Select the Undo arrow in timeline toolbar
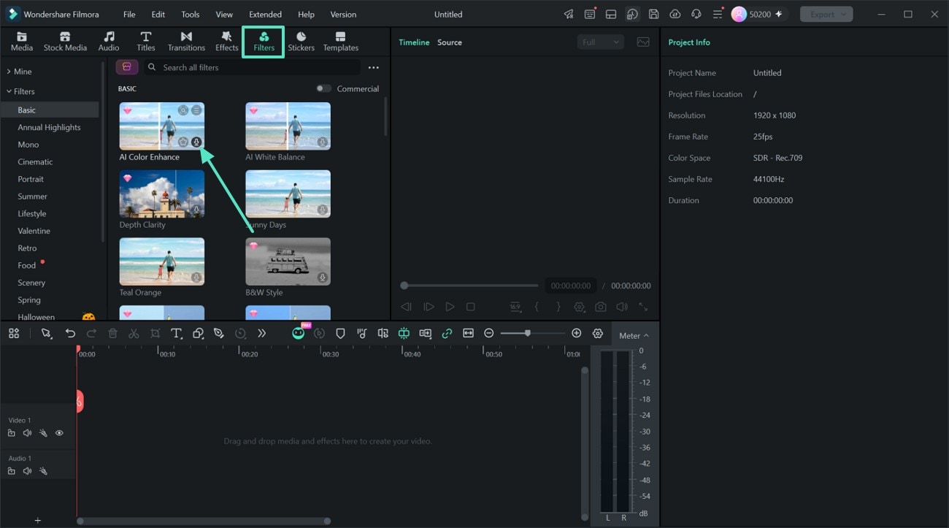This screenshot has width=949, height=528. [70, 333]
